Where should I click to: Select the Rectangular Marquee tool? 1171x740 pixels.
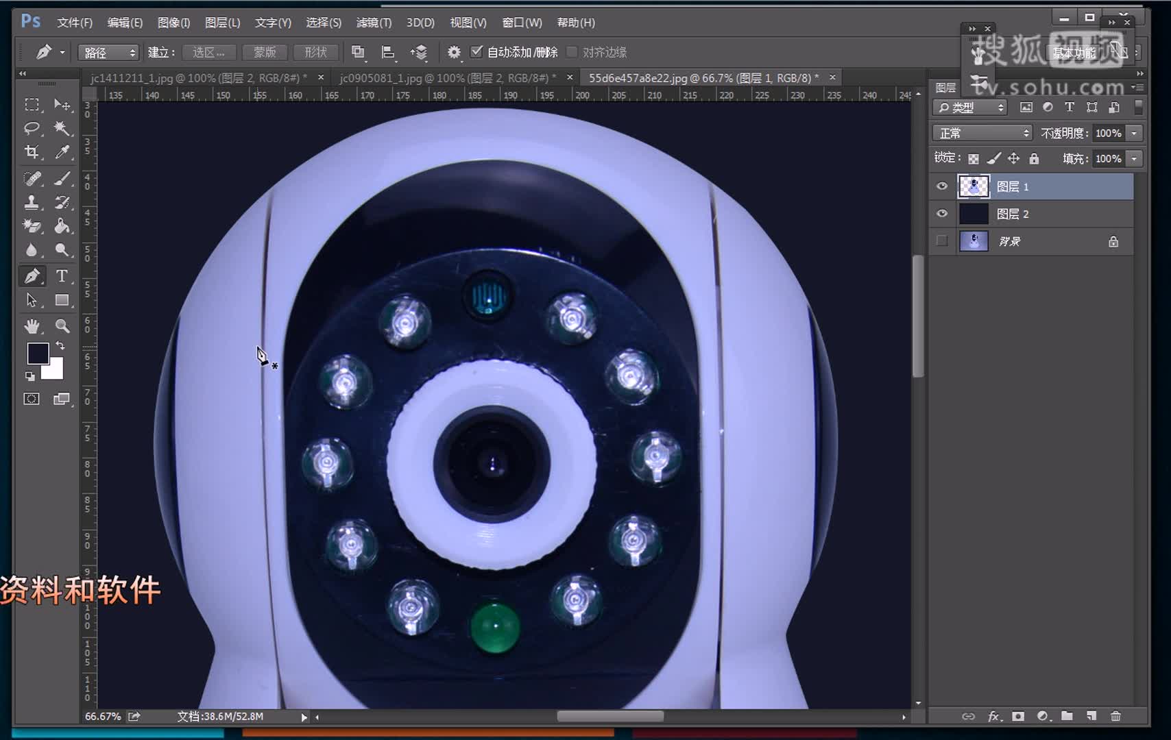(x=32, y=105)
